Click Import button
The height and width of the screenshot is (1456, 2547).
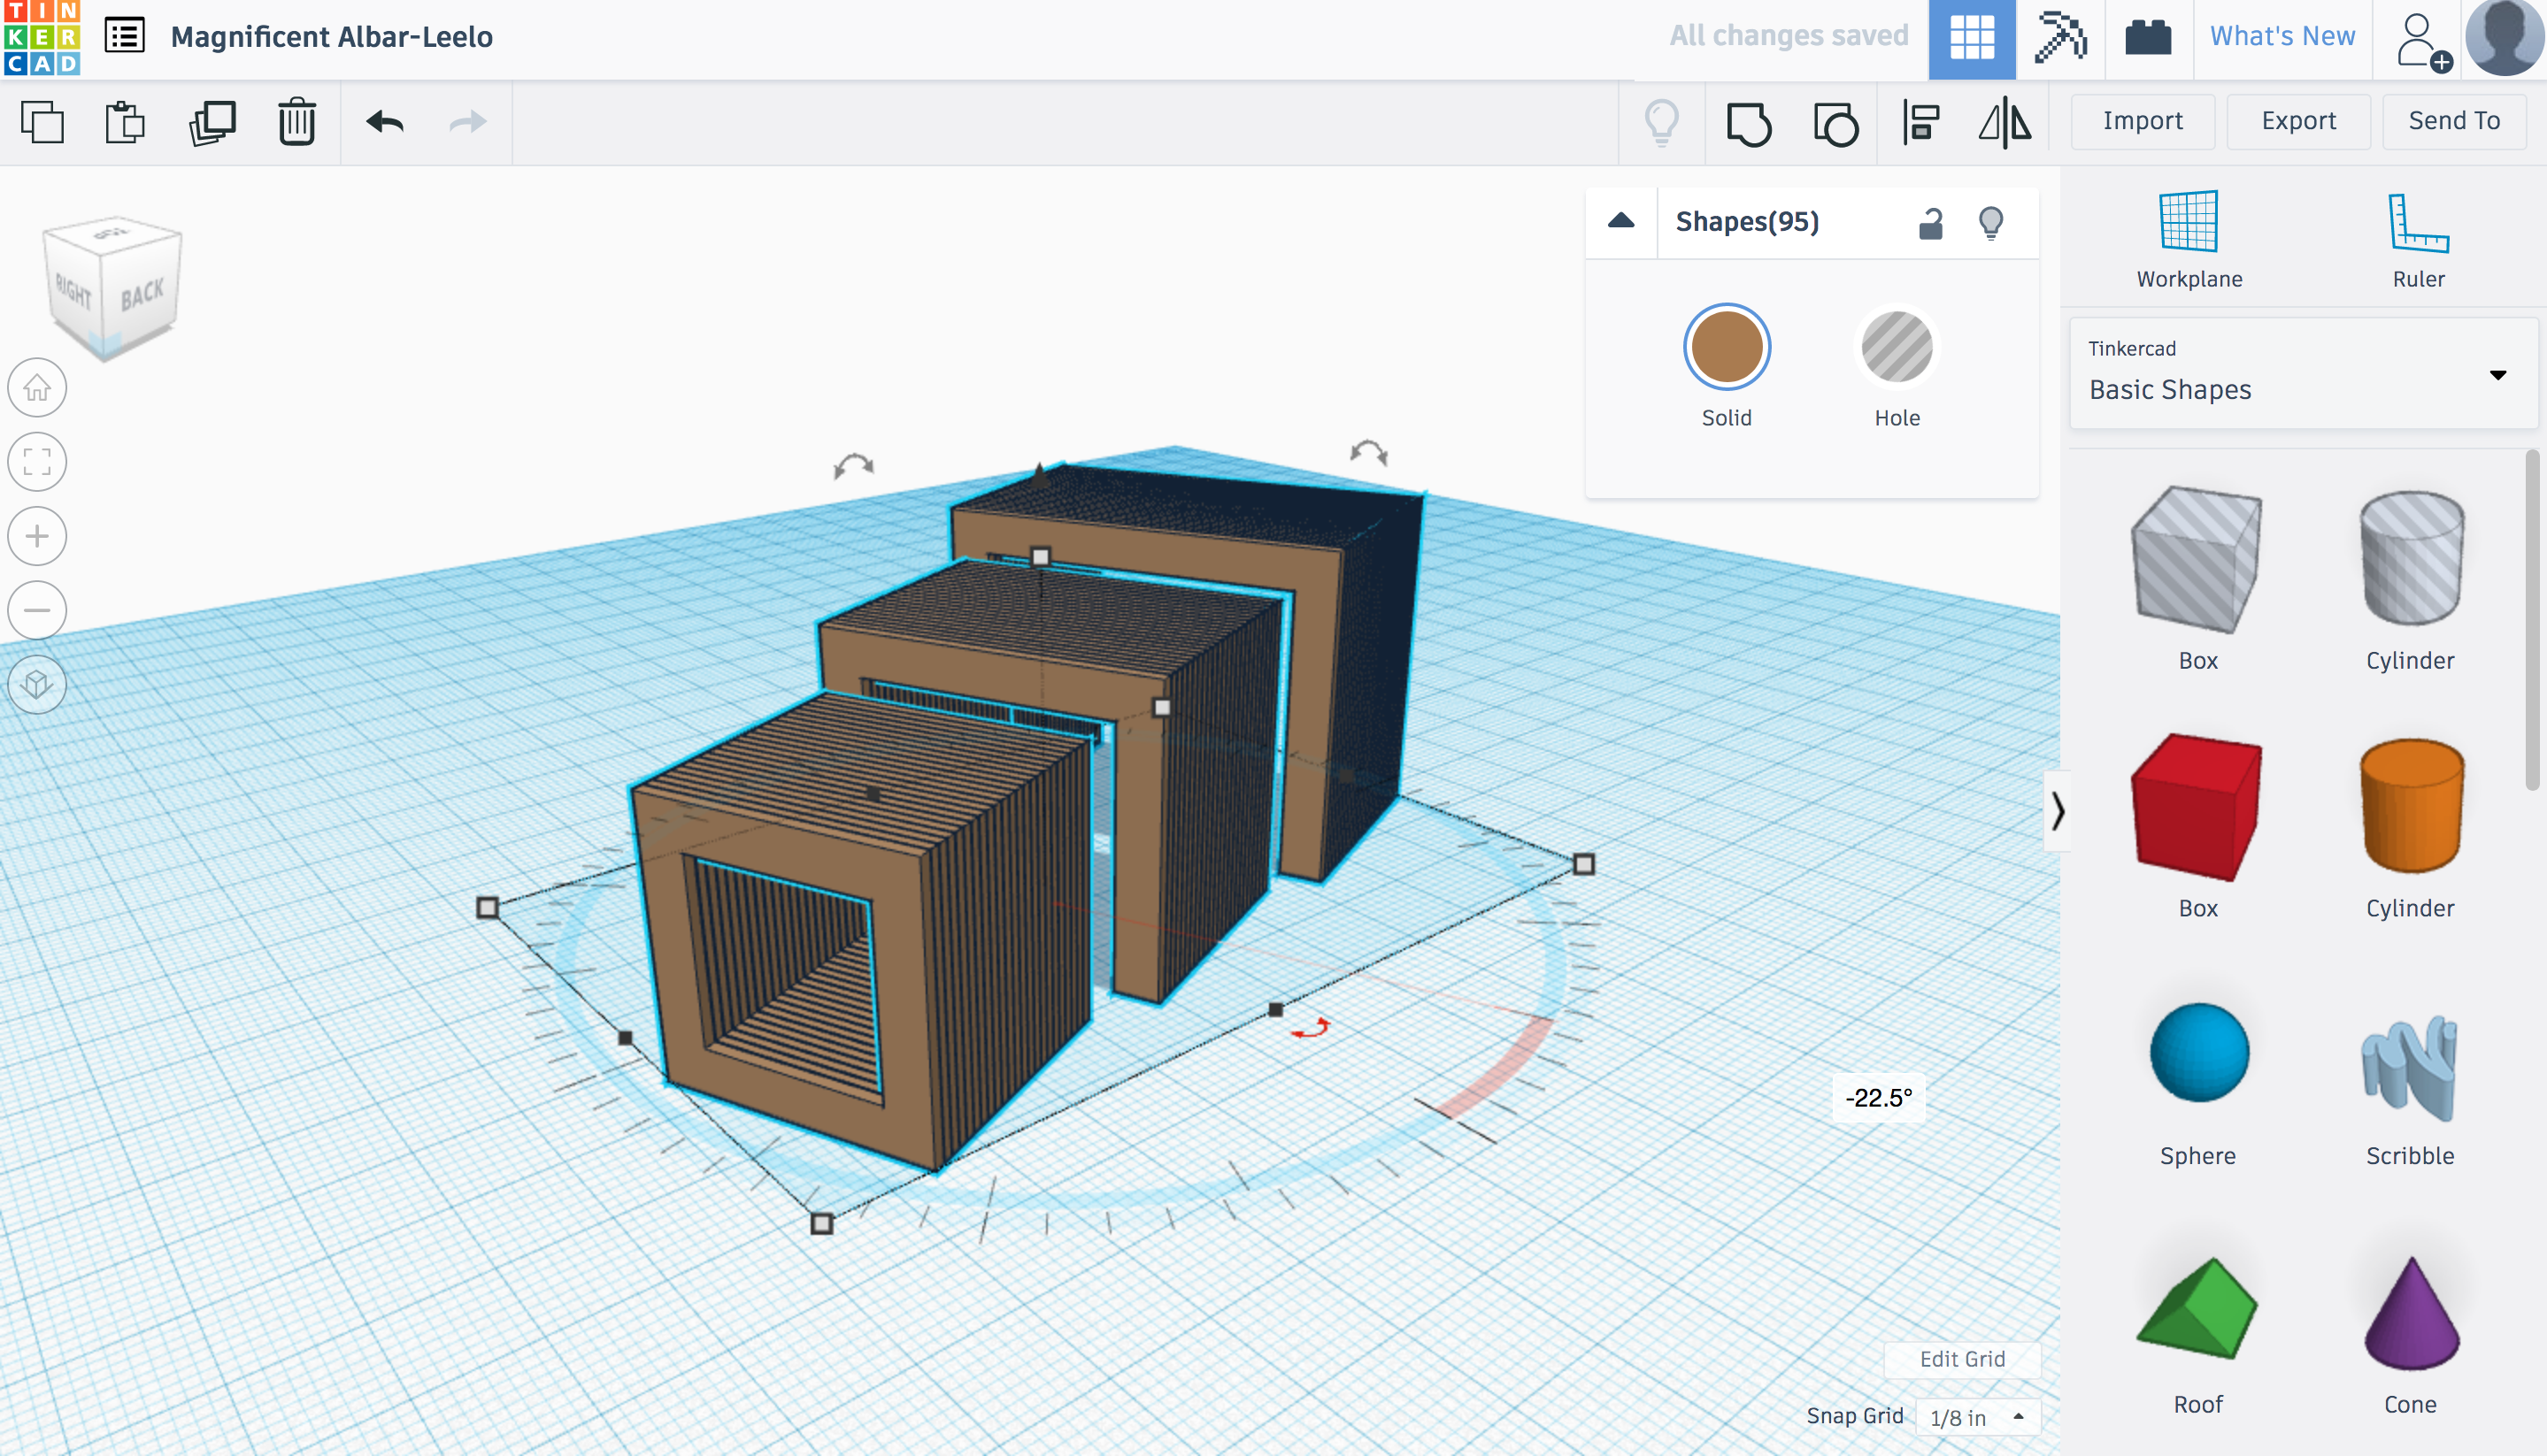pos(2142,121)
